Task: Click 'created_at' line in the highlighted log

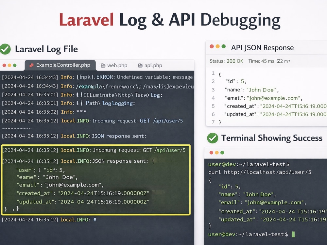Action: [x=83, y=193]
